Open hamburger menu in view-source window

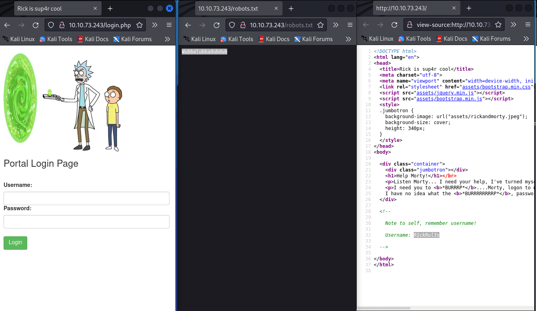point(528,25)
